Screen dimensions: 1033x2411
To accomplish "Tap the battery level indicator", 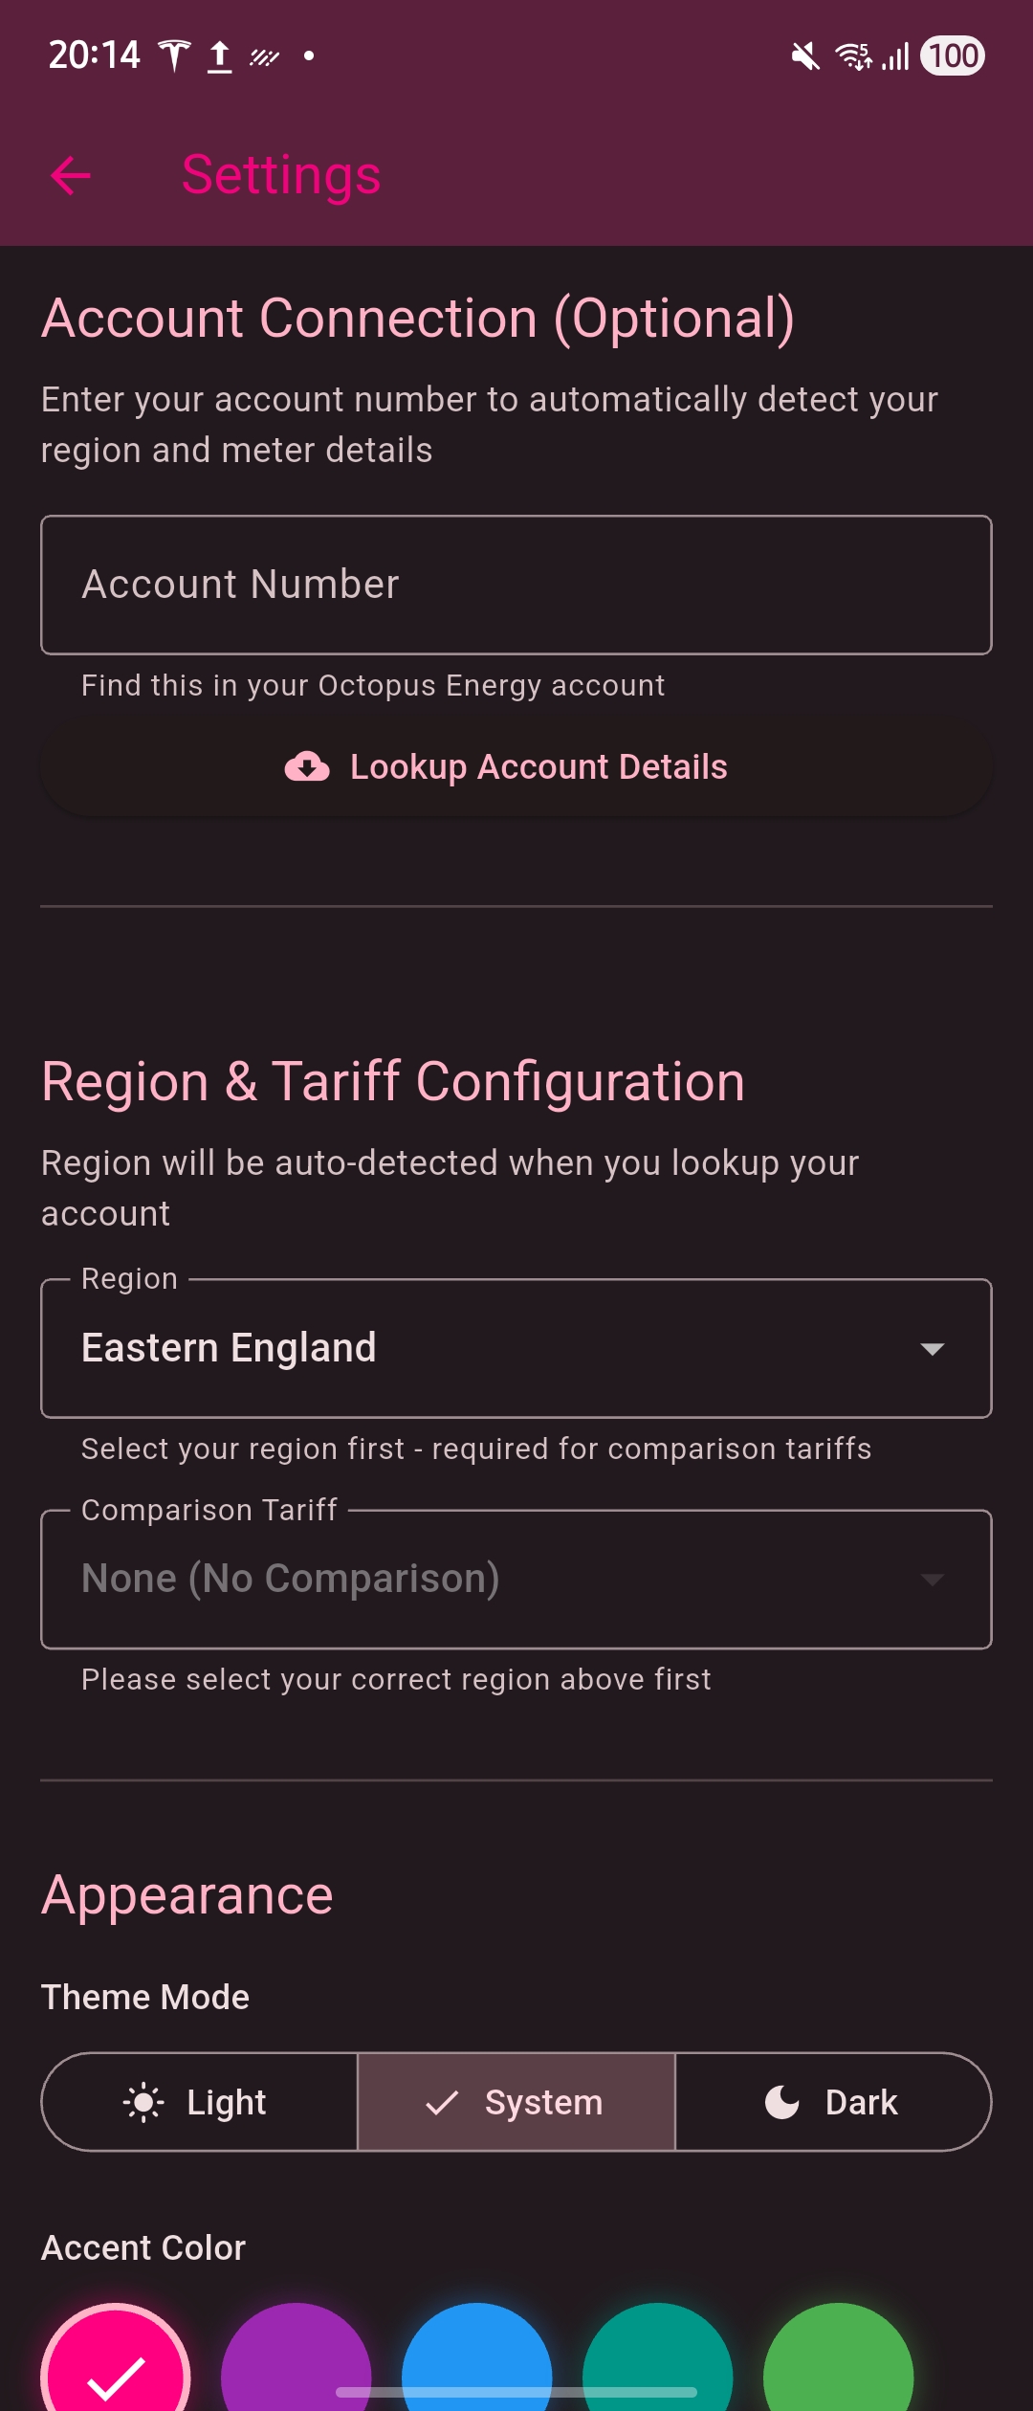I will pyautogui.click(x=952, y=57).
